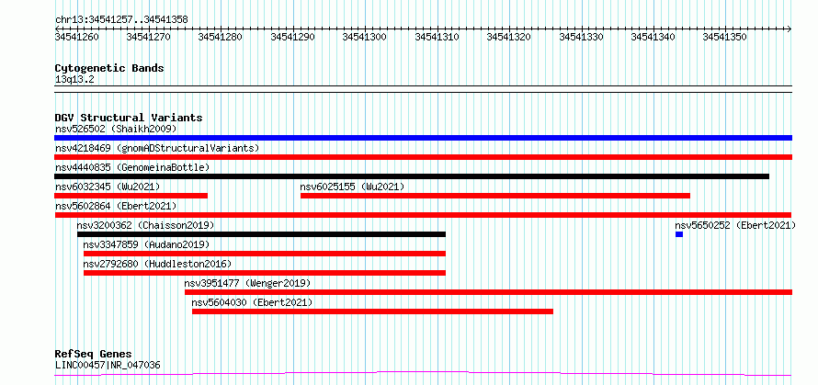Open the nsv5602864 (Ebert2021) label
Viewport: 818px width, 385px height.
point(116,206)
